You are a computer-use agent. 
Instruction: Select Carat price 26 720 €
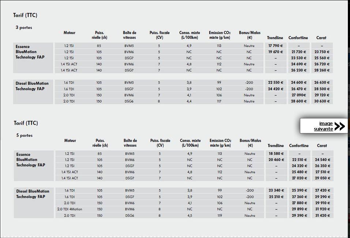pyautogui.click(x=322, y=64)
